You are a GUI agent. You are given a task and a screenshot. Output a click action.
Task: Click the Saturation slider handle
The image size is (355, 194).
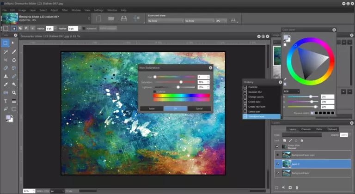click(x=181, y=82)
